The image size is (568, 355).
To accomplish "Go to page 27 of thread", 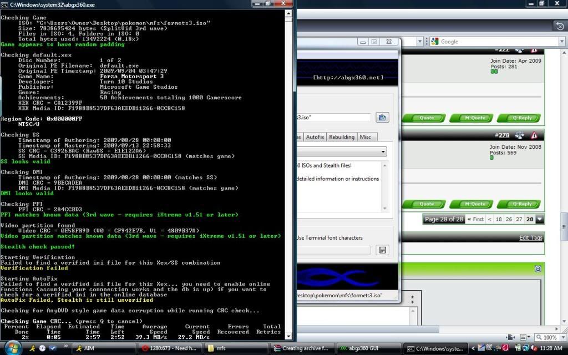I will point(519,219).
